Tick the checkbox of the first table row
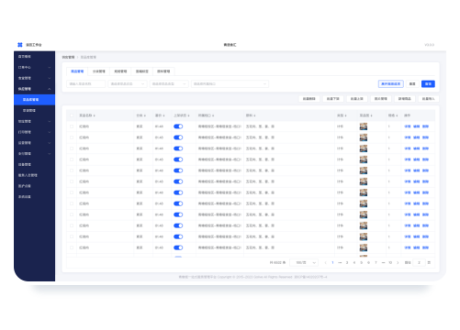Image resolution: width=460 pixels, height=330 pixels. (72, 126)
